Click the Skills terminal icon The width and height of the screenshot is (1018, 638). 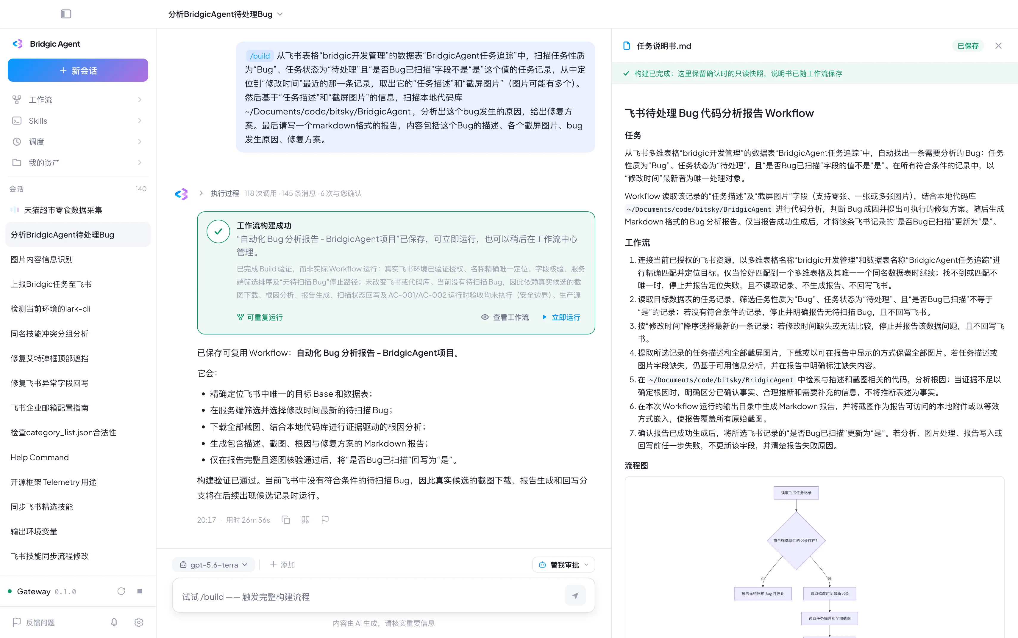pyautogui.click(x=16, y=121)
